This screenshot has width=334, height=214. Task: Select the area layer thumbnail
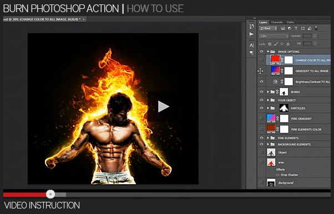click(x=271, y=162)
